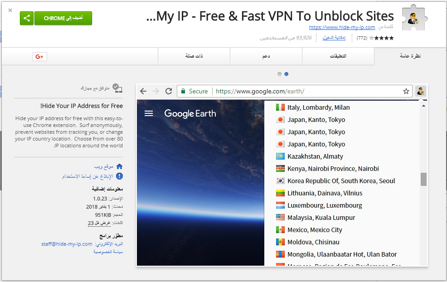Open the staff@hide-my-ip.com email link
The image size is (447, 282).
pyautogui.click(x=67, y=244)
